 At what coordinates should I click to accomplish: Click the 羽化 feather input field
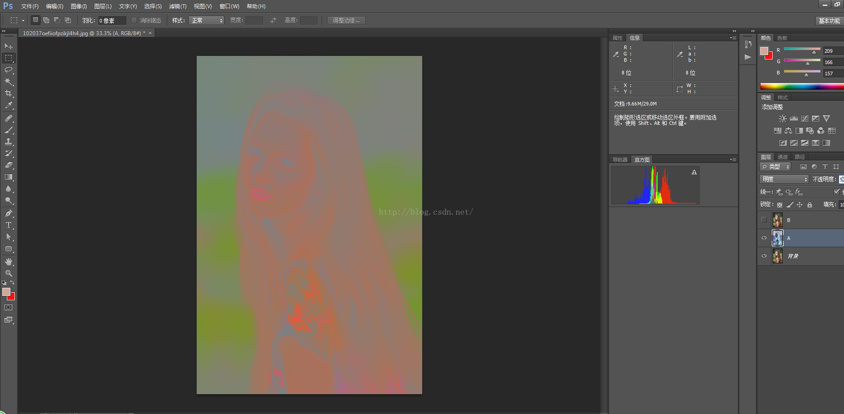pos(112,21)
